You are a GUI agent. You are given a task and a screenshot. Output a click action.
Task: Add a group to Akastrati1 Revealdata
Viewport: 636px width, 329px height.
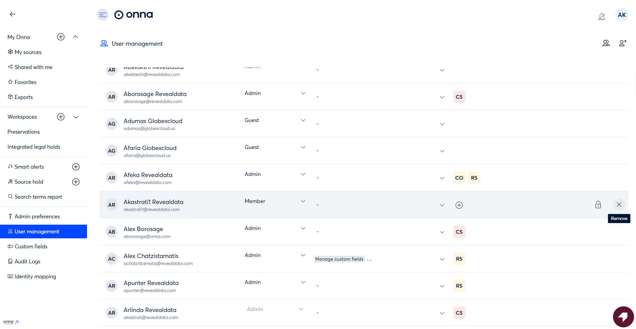(x=459, y=205)
